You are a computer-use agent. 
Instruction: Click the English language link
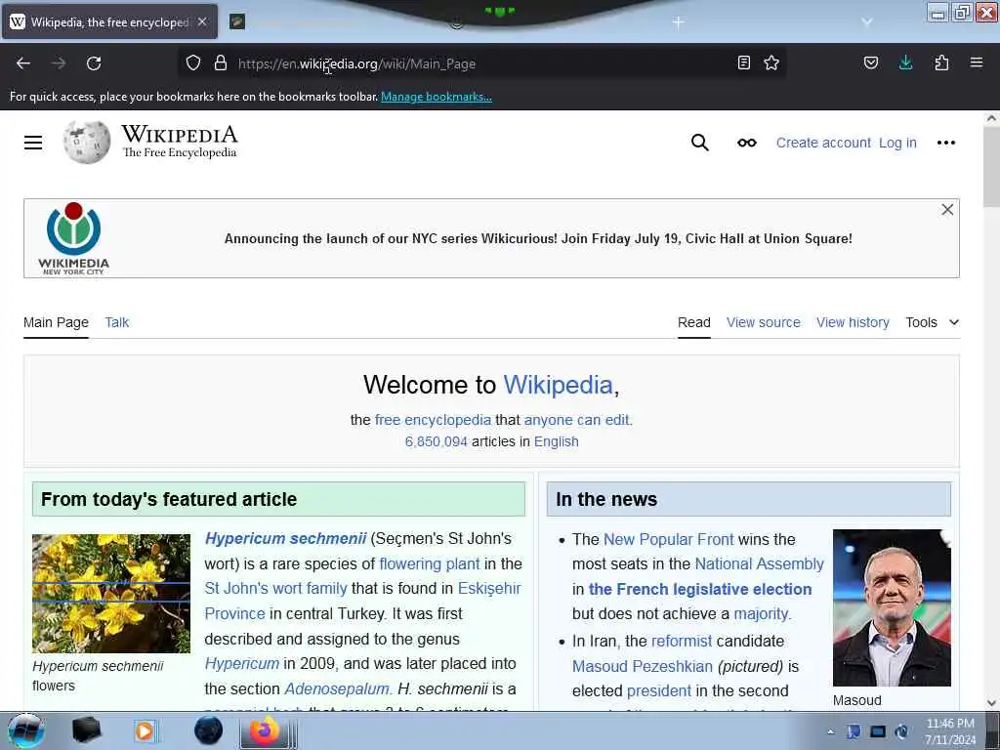point(556,441)
